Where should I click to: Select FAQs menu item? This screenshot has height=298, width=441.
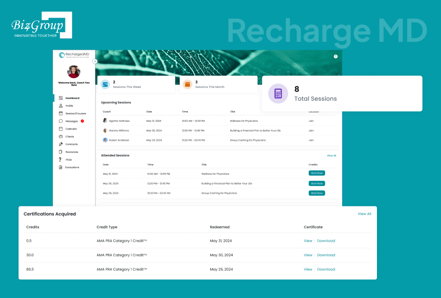click(69, 160)
